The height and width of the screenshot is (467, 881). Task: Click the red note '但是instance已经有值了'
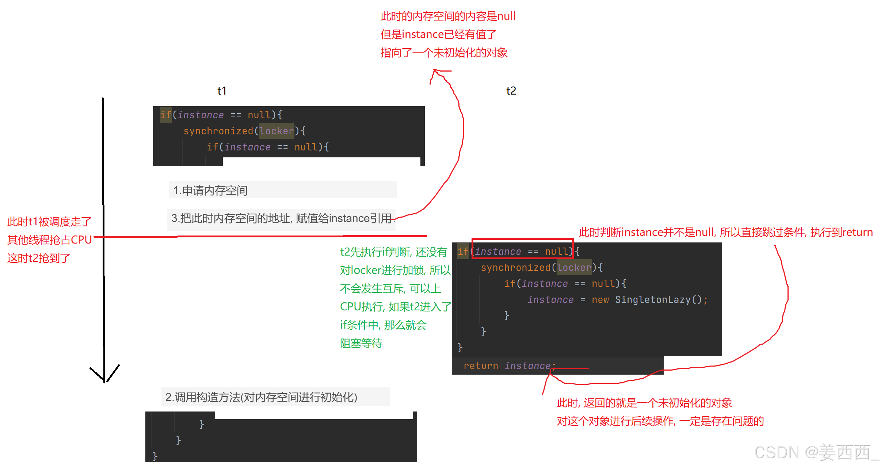(x=438, y=34)
